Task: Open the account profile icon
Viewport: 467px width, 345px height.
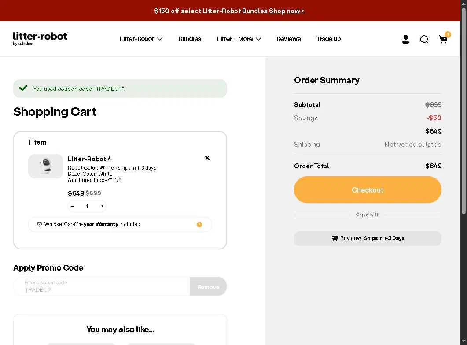Action: tap(405, 39)
